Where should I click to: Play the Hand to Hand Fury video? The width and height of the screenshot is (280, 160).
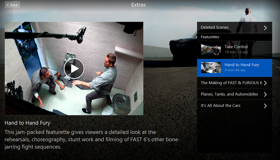click(74, 68)
